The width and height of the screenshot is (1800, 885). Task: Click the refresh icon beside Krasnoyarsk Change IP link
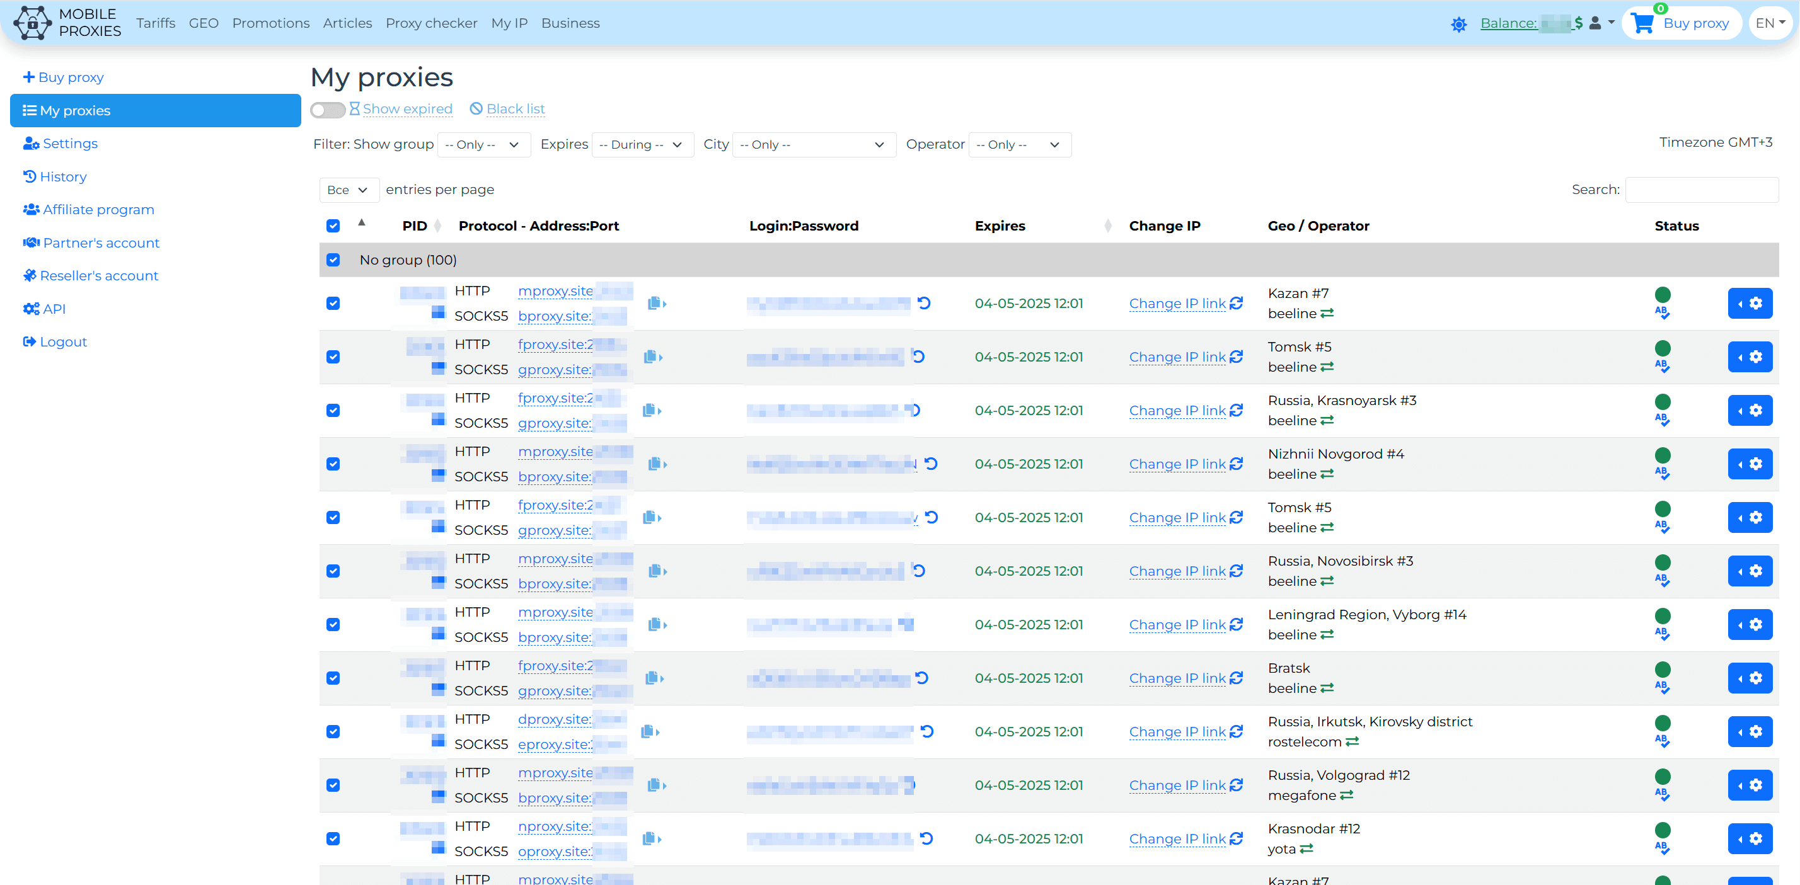tap(1236, 410)
